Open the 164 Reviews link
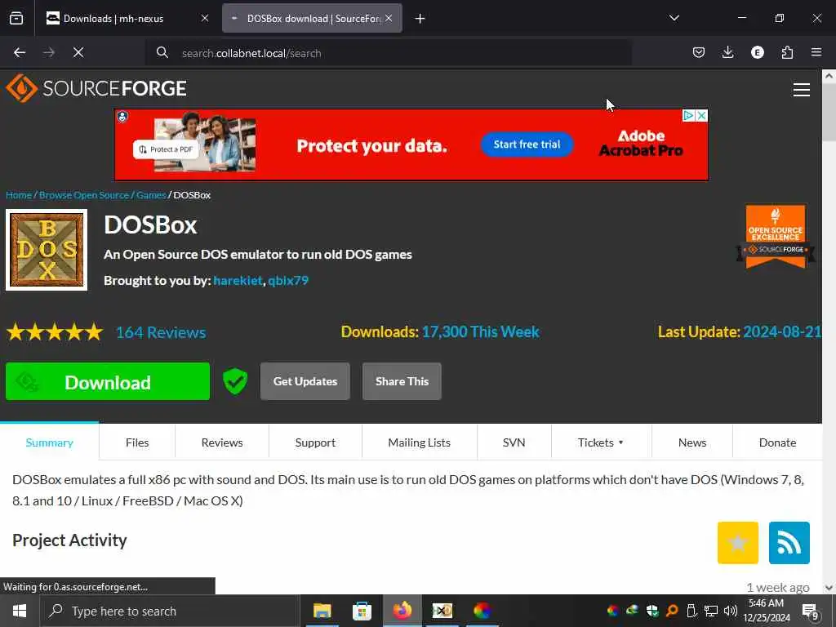Viewport: 836px width, 627px height. (x=161, y=332)
